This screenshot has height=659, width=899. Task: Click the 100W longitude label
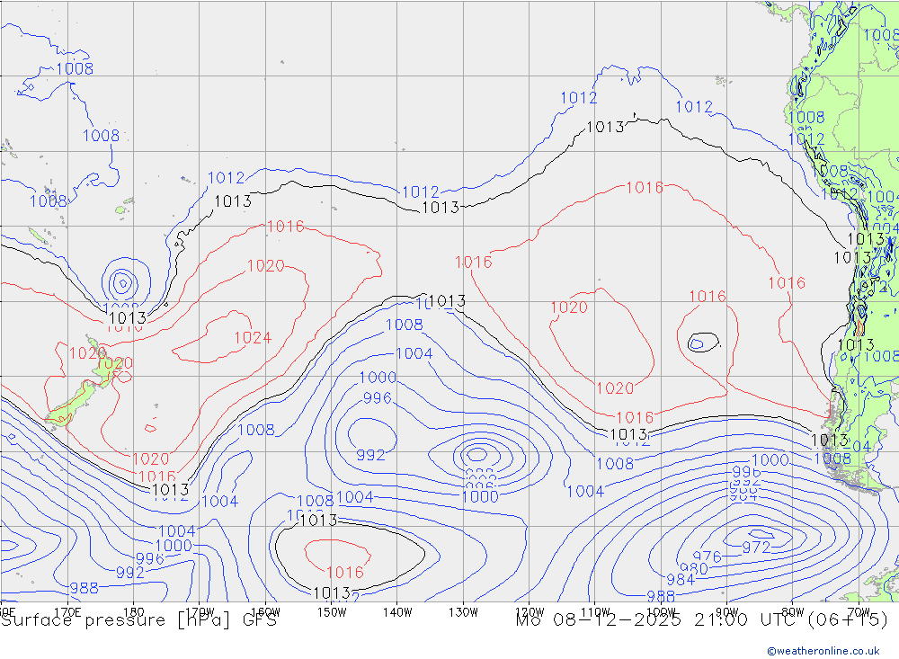(x=661, y=611)
